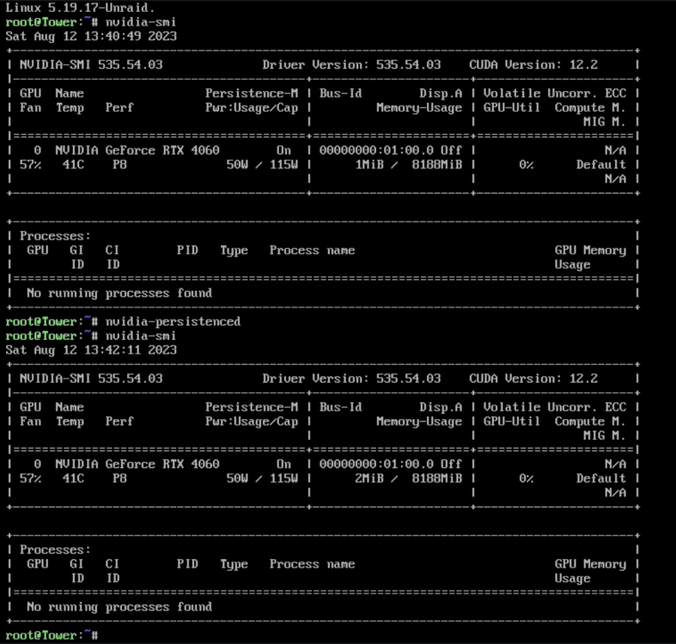Screen dimensions: 676x644
Task: Click "8188MiB" total memory beside 2MiB
Action: click(x=436, y=478)
